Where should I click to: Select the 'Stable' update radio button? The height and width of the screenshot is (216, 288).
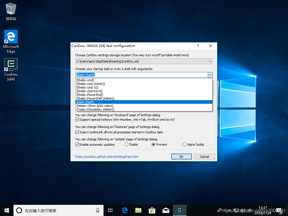coord(126,145)
